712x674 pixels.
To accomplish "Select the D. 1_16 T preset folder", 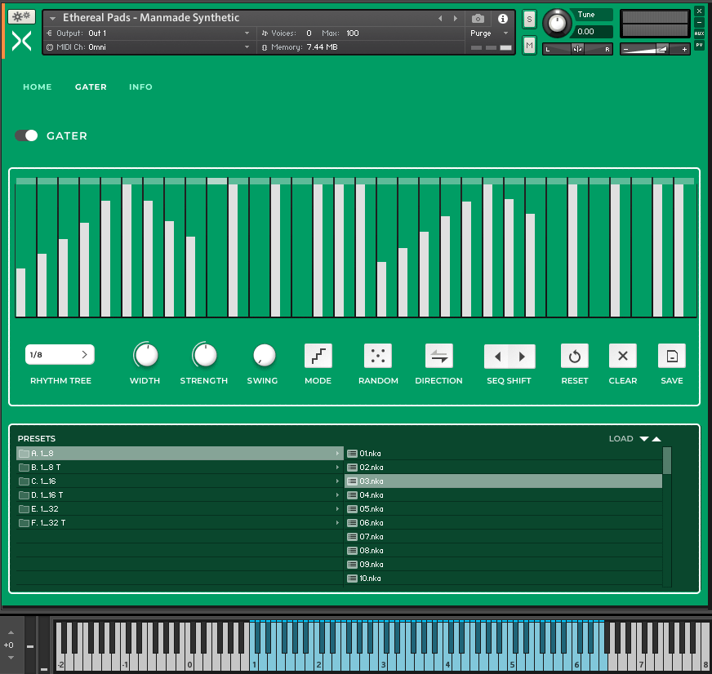I will click(180, 494).
